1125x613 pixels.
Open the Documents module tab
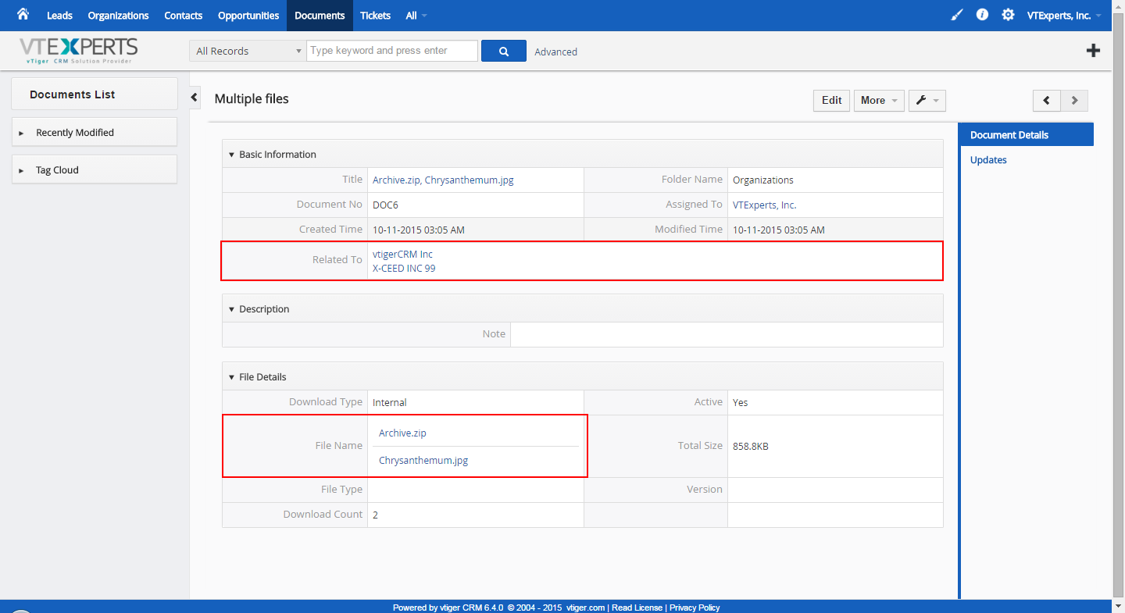(x=320, y=16)
